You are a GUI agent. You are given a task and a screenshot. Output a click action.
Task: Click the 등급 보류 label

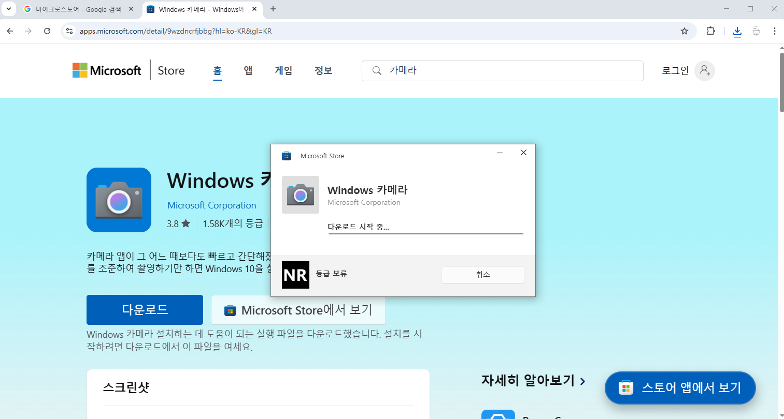pyautogui.click(x=331, y=274)
